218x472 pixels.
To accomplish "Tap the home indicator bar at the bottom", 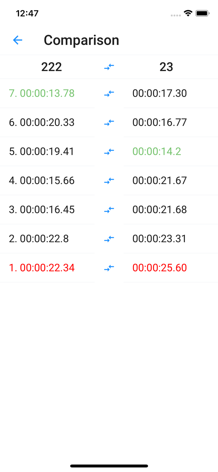I will [109, 466].
